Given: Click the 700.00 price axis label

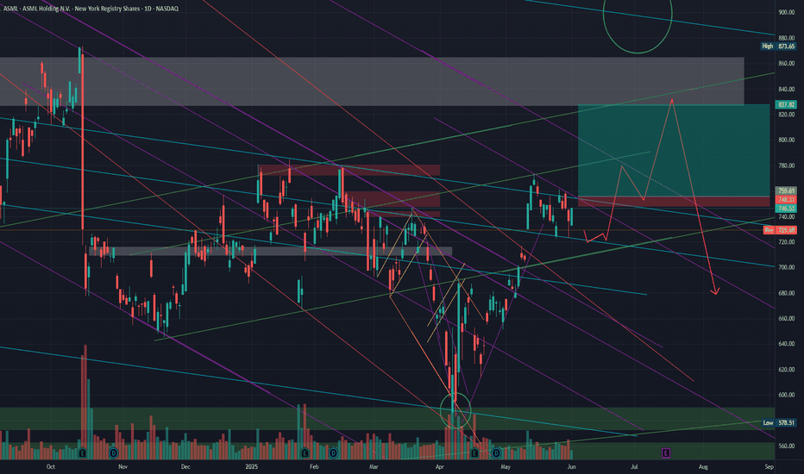Looking at the screenshot, I should [x=787, y=267].
